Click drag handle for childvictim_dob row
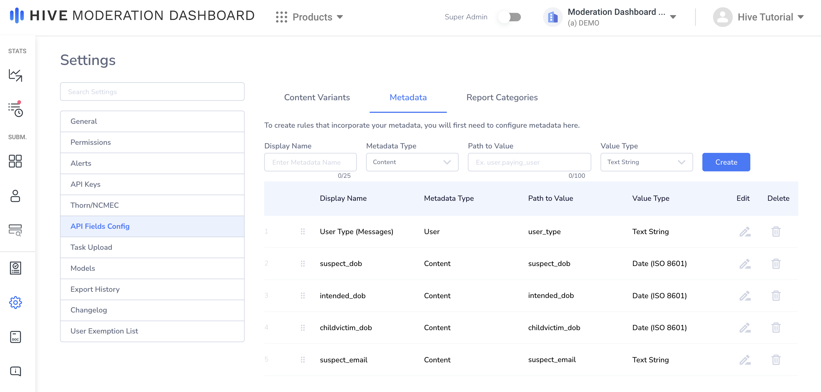The height and width of the screenshot is (392, 821). point(303,327)
